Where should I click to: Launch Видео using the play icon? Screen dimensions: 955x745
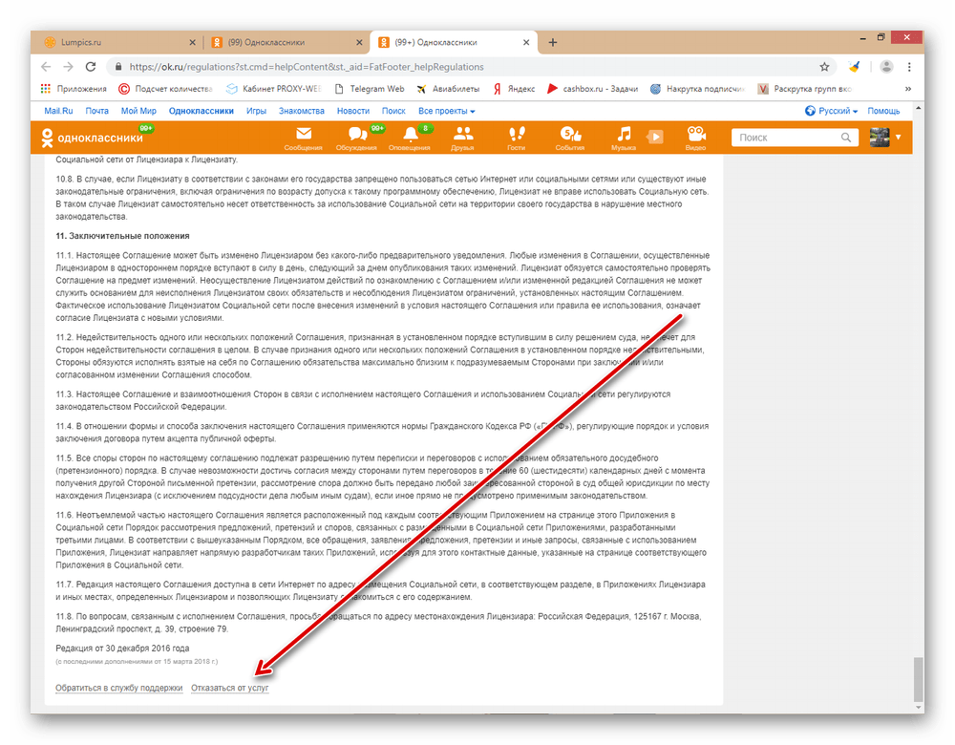coord(696,137)
